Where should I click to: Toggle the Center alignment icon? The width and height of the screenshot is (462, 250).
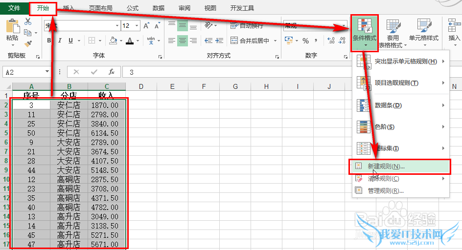point(183,41)
